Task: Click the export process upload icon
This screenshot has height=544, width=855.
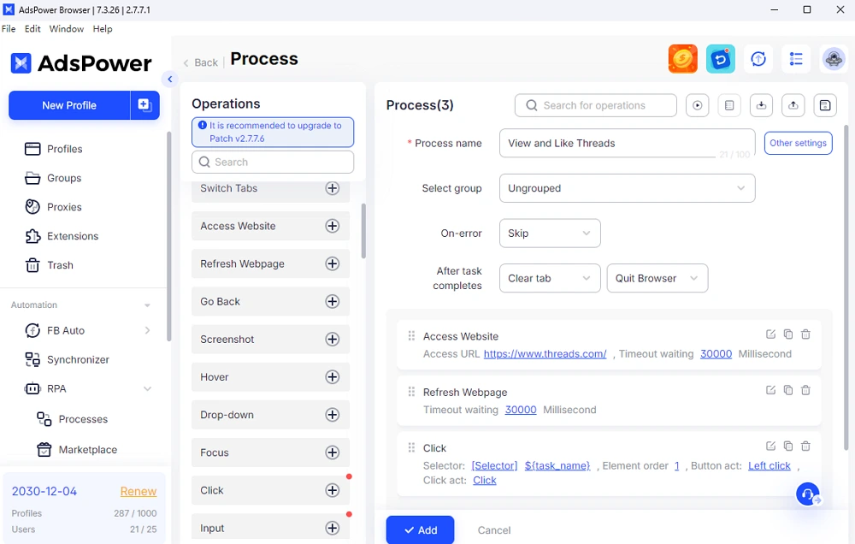Action: [793, 105]
